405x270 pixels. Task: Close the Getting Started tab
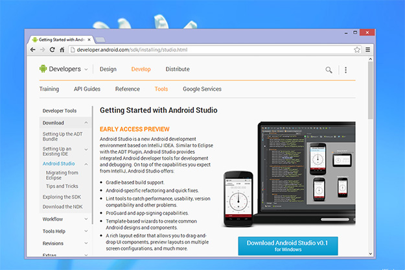pos(89,40)
